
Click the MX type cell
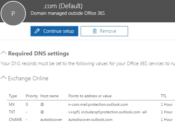click(12, 104)
